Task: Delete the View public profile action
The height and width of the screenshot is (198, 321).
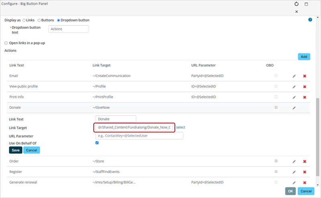Action: pos(305,87)
